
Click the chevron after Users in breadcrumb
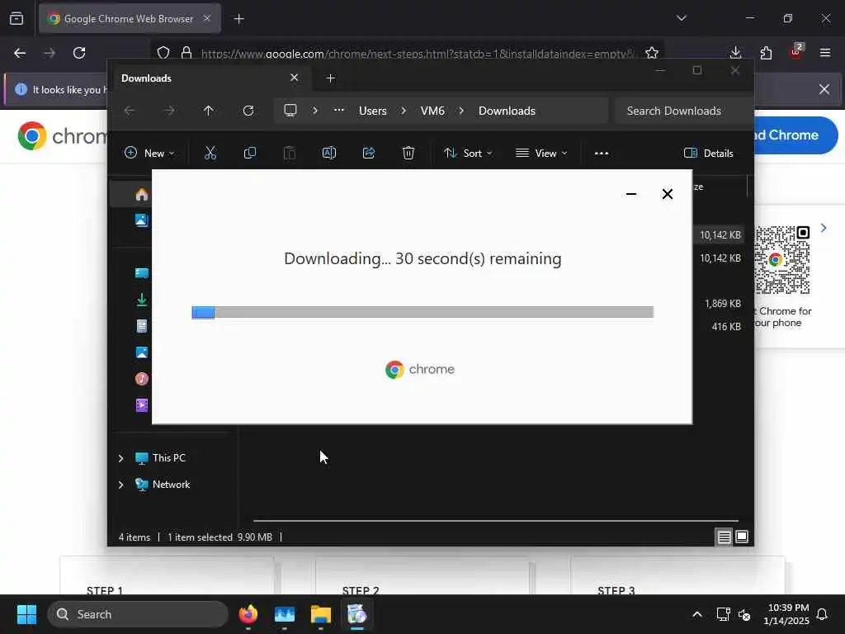coord(404,111)
